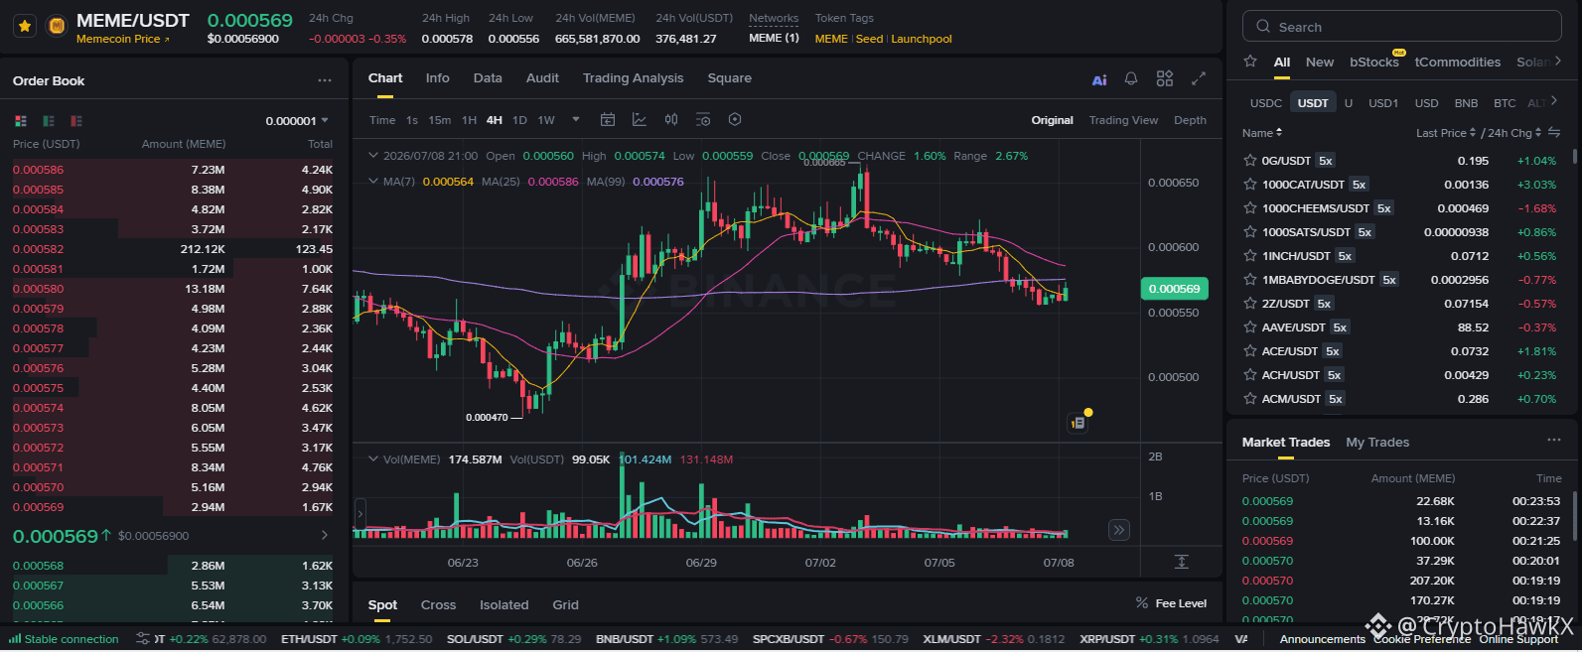Switch to the My Trades tab
The width and height of the screenshot is (1582, 652).
1377,443
